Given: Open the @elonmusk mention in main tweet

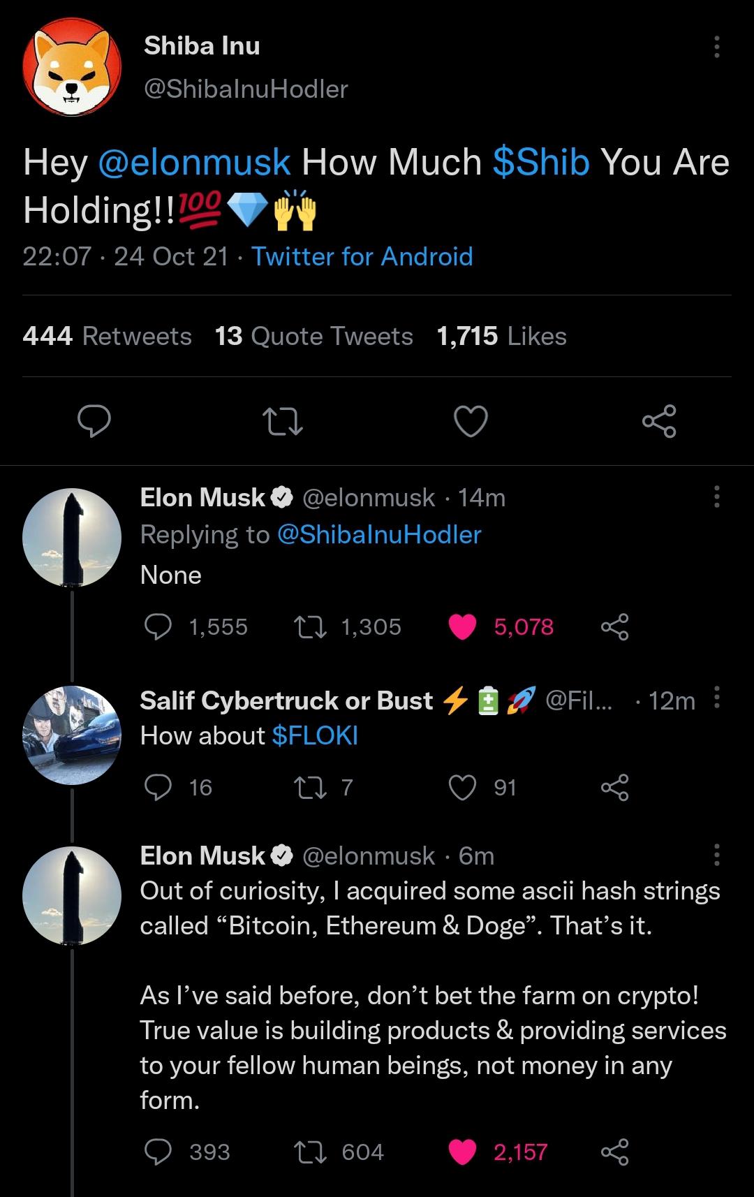Looking at the screenshot, I should [194, 162].
